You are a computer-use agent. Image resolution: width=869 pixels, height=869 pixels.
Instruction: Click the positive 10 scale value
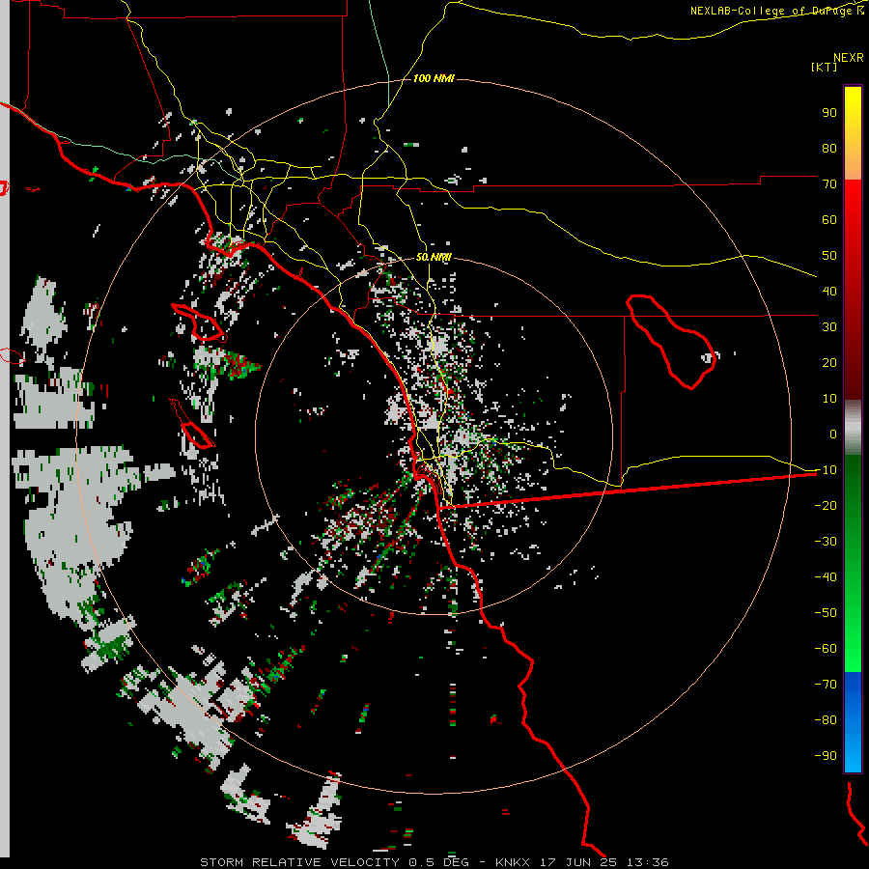coord(829,399)
